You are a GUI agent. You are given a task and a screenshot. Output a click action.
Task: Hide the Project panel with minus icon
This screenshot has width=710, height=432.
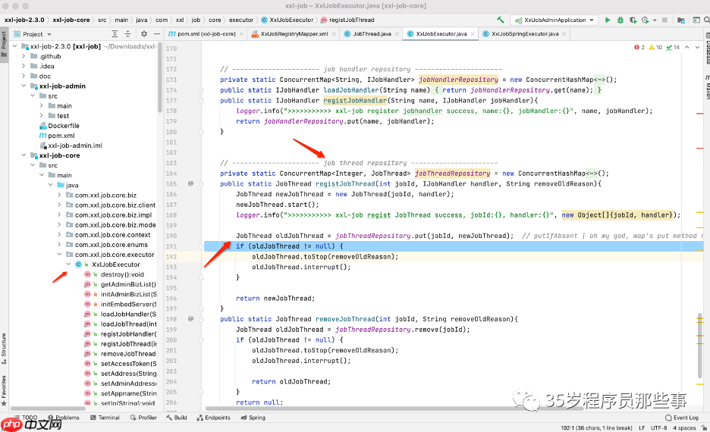coord(156,34)
